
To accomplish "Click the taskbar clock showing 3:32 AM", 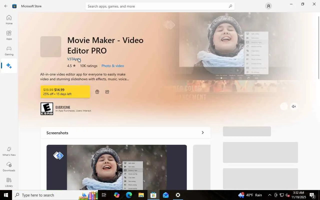I will (298, 195).
